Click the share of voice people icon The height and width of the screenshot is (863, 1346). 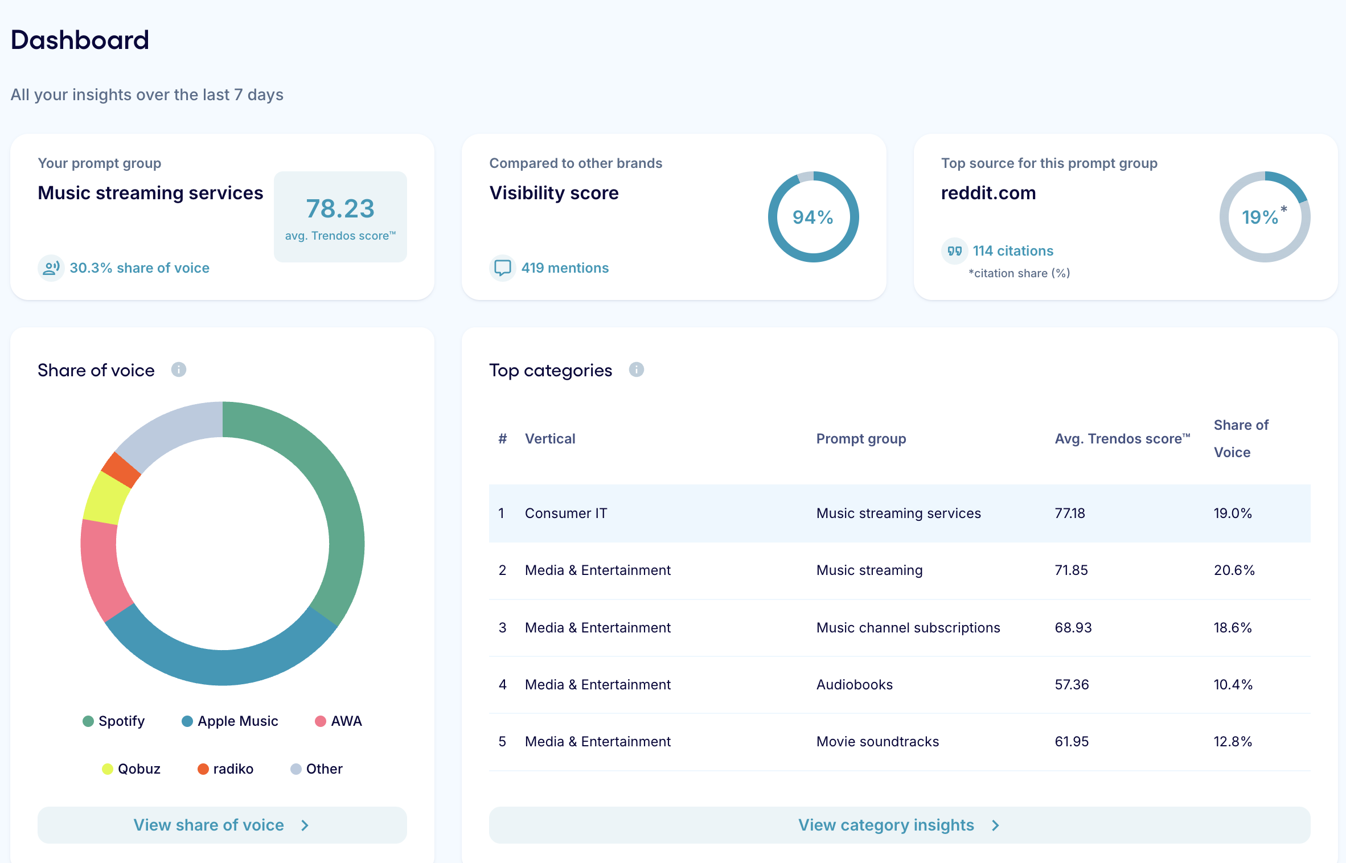[x=51, y=268]
